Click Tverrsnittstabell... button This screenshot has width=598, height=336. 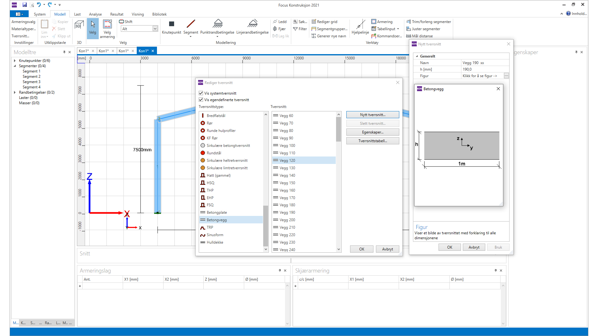tap(373, 141)
